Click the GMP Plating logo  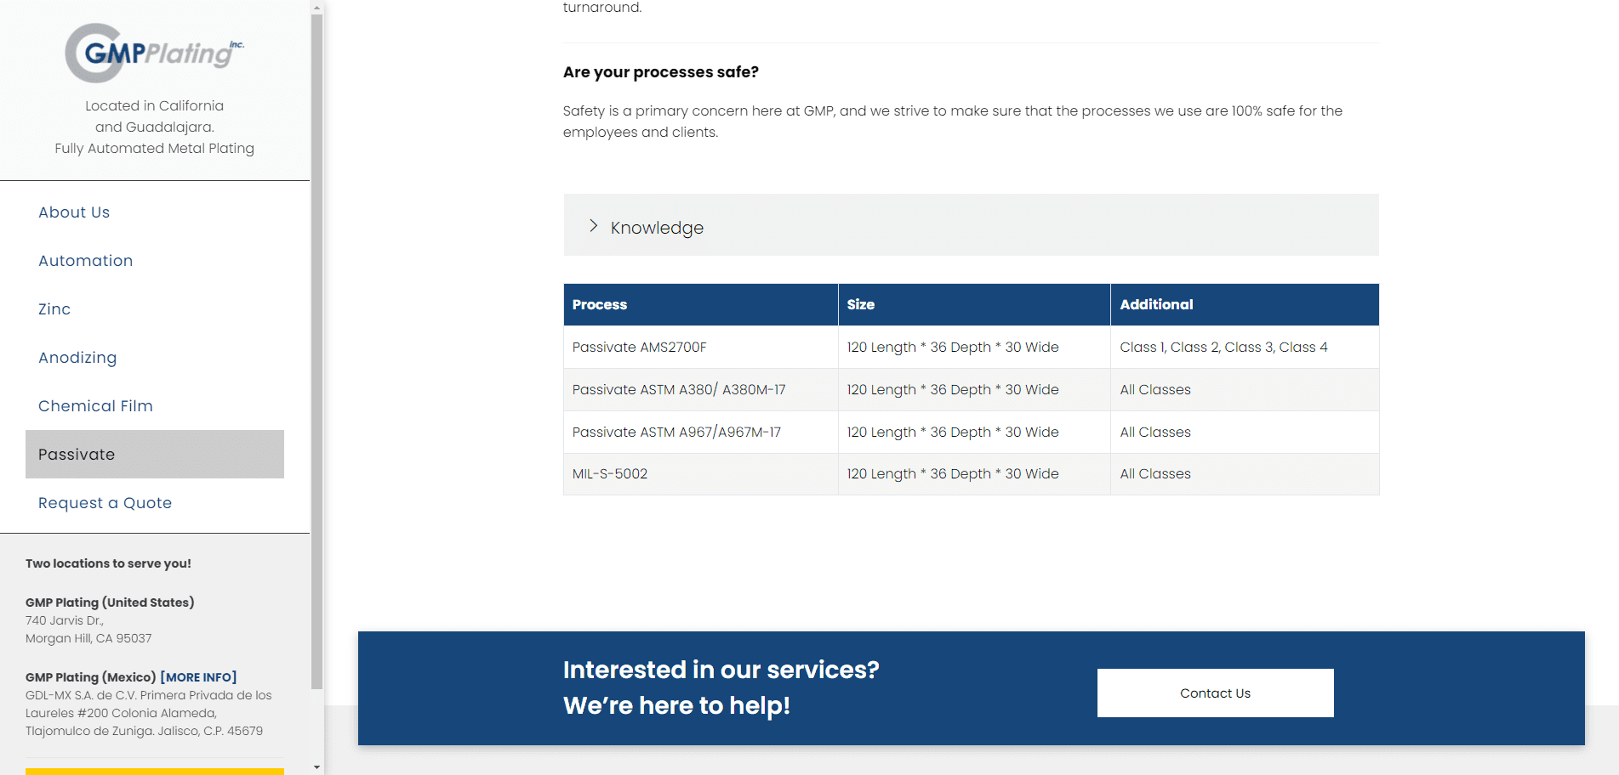(154, 53)
